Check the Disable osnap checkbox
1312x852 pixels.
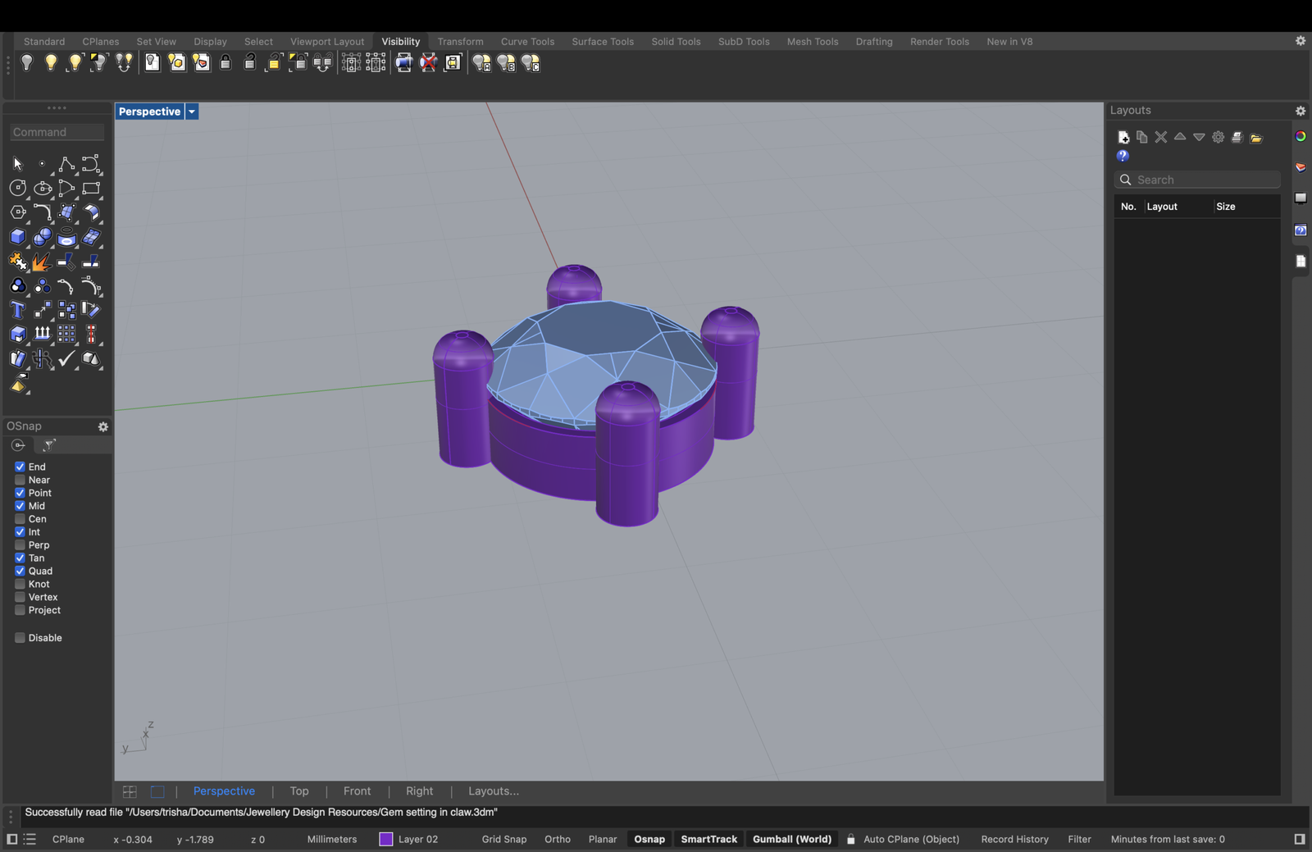tap(20, 638)
